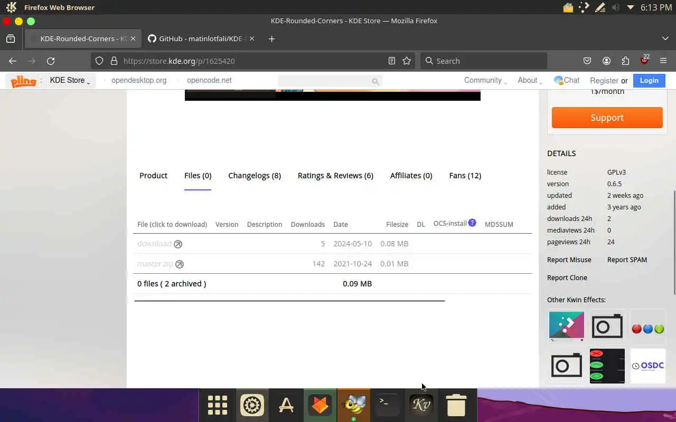This screenshot has width=676, height=422.
Task: Click the Firefox back arrow
Action: pyautogui.click(x=13, y=61)
